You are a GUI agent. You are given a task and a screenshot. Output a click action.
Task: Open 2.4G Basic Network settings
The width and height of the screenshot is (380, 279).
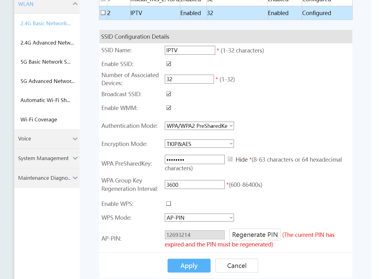46,23
